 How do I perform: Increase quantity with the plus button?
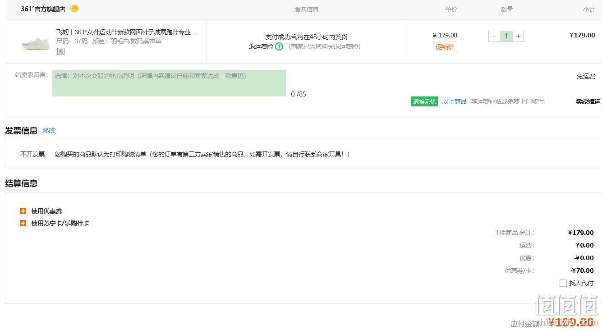click(518, 36)
